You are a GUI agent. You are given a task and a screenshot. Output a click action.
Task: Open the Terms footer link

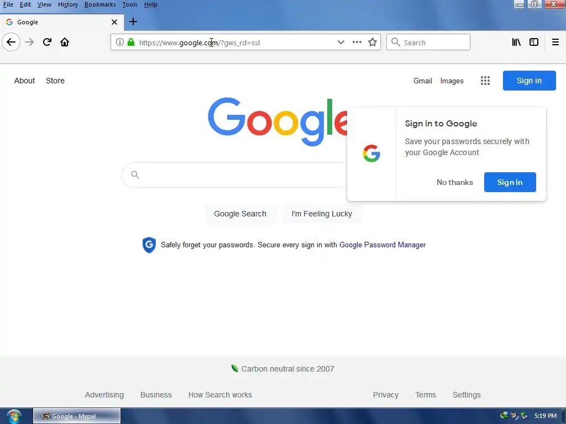point(426,395)
